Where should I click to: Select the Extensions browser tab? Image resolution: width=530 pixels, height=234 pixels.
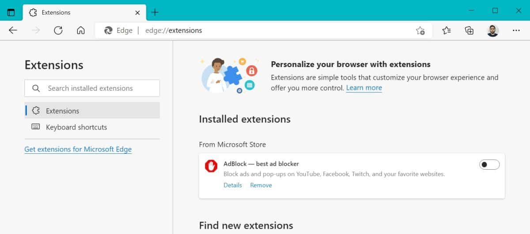click(x=84, y=12)
